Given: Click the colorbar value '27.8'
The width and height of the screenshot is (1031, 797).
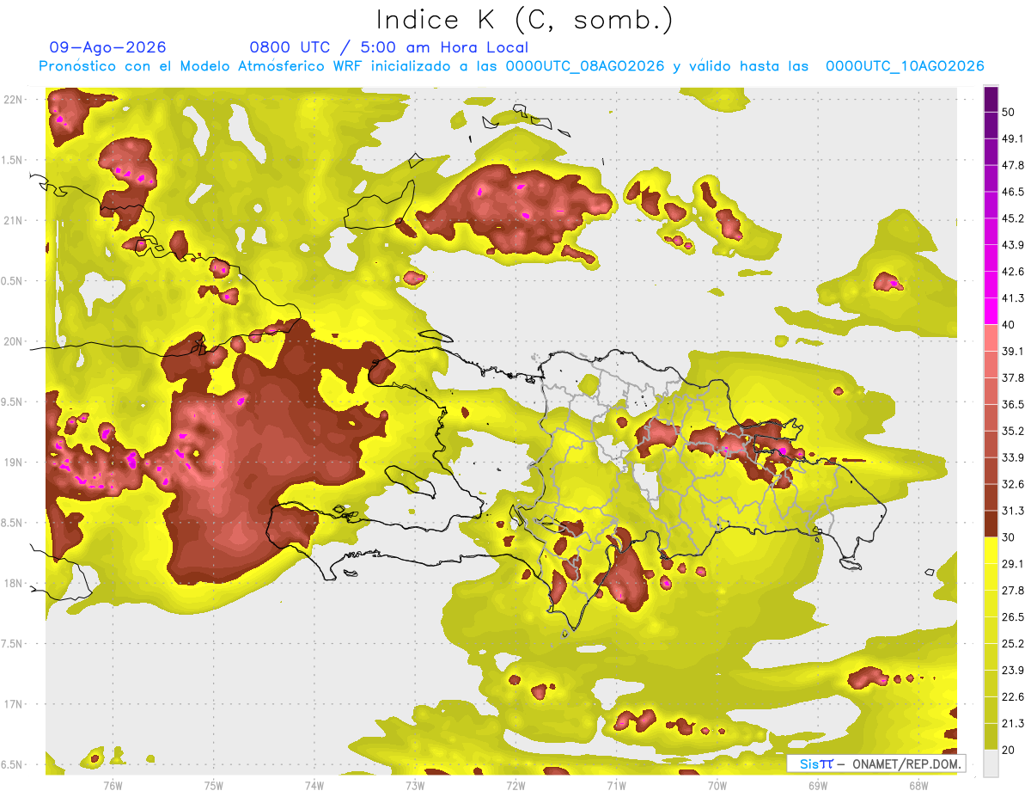Looking at the screenshot, I should [1012, 591].
